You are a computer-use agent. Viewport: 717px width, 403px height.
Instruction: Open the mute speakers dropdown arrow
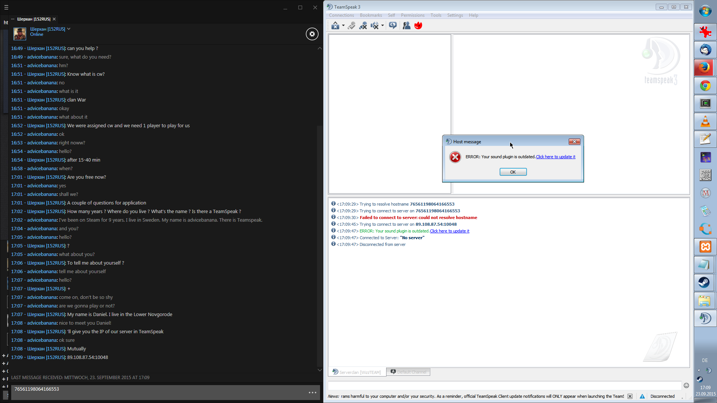pyautogui.click(x=382, y=25)
